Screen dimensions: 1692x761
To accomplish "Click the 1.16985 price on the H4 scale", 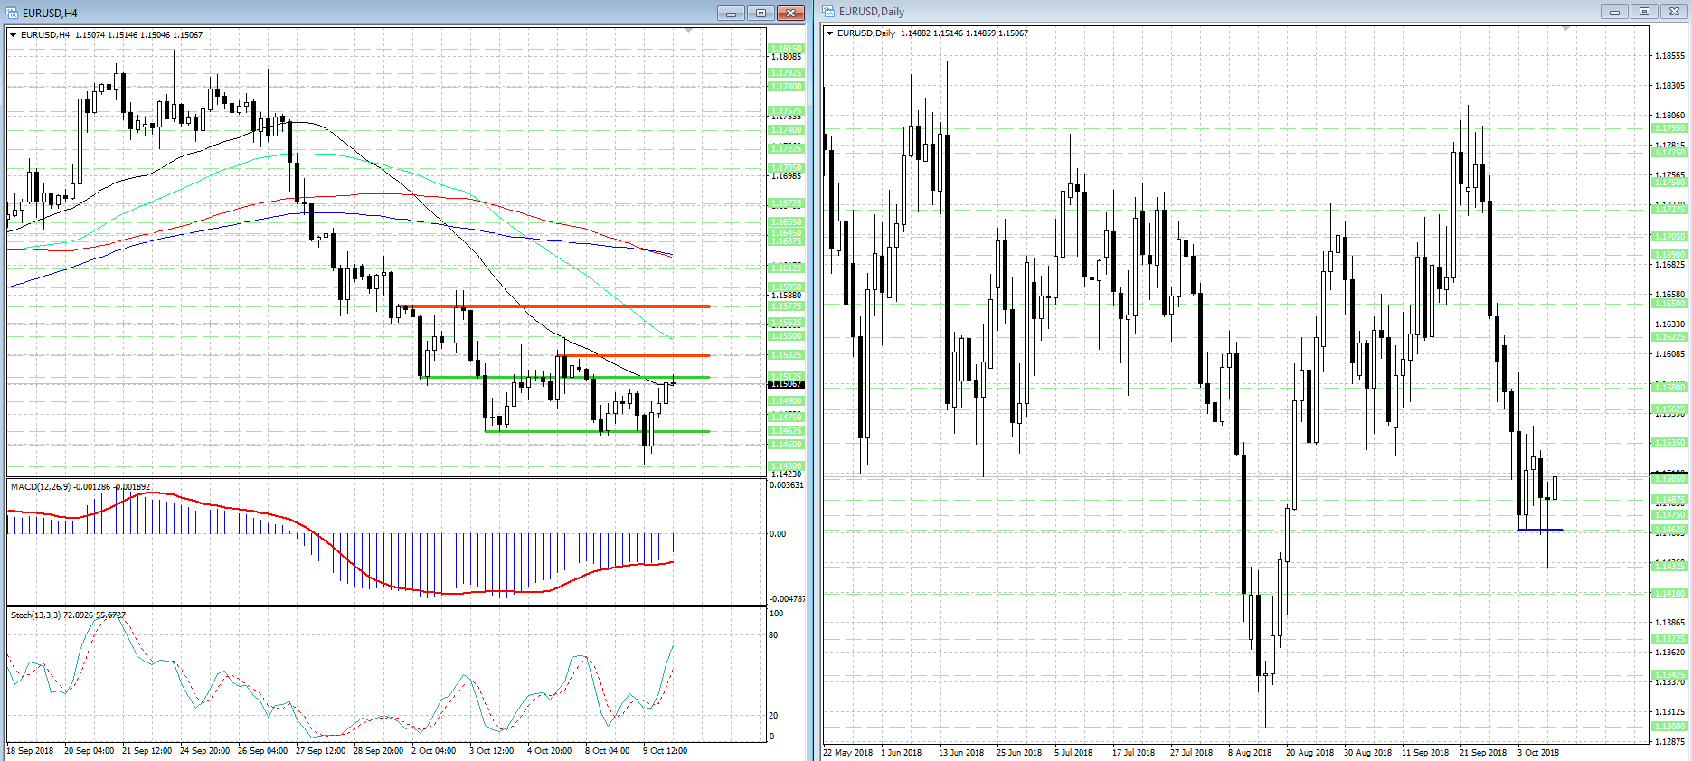I will coord(786,176).
